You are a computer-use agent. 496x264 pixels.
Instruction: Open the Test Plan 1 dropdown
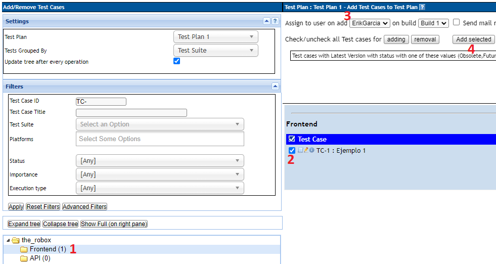215,37
